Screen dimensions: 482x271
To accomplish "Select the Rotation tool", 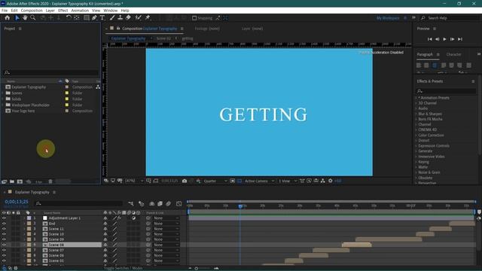I will point(69,18).
